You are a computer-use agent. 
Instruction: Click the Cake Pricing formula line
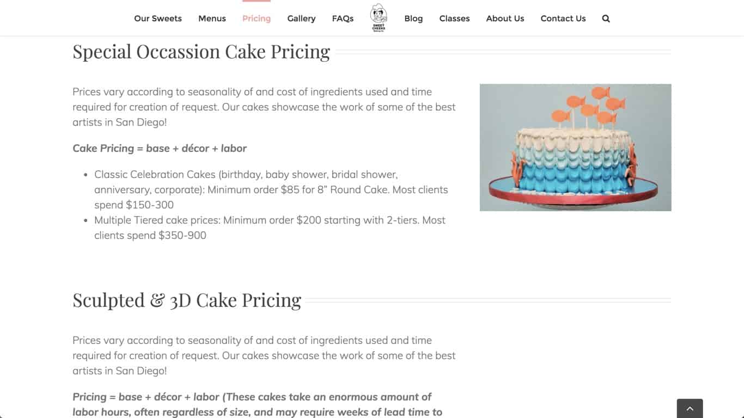point(160,148)
